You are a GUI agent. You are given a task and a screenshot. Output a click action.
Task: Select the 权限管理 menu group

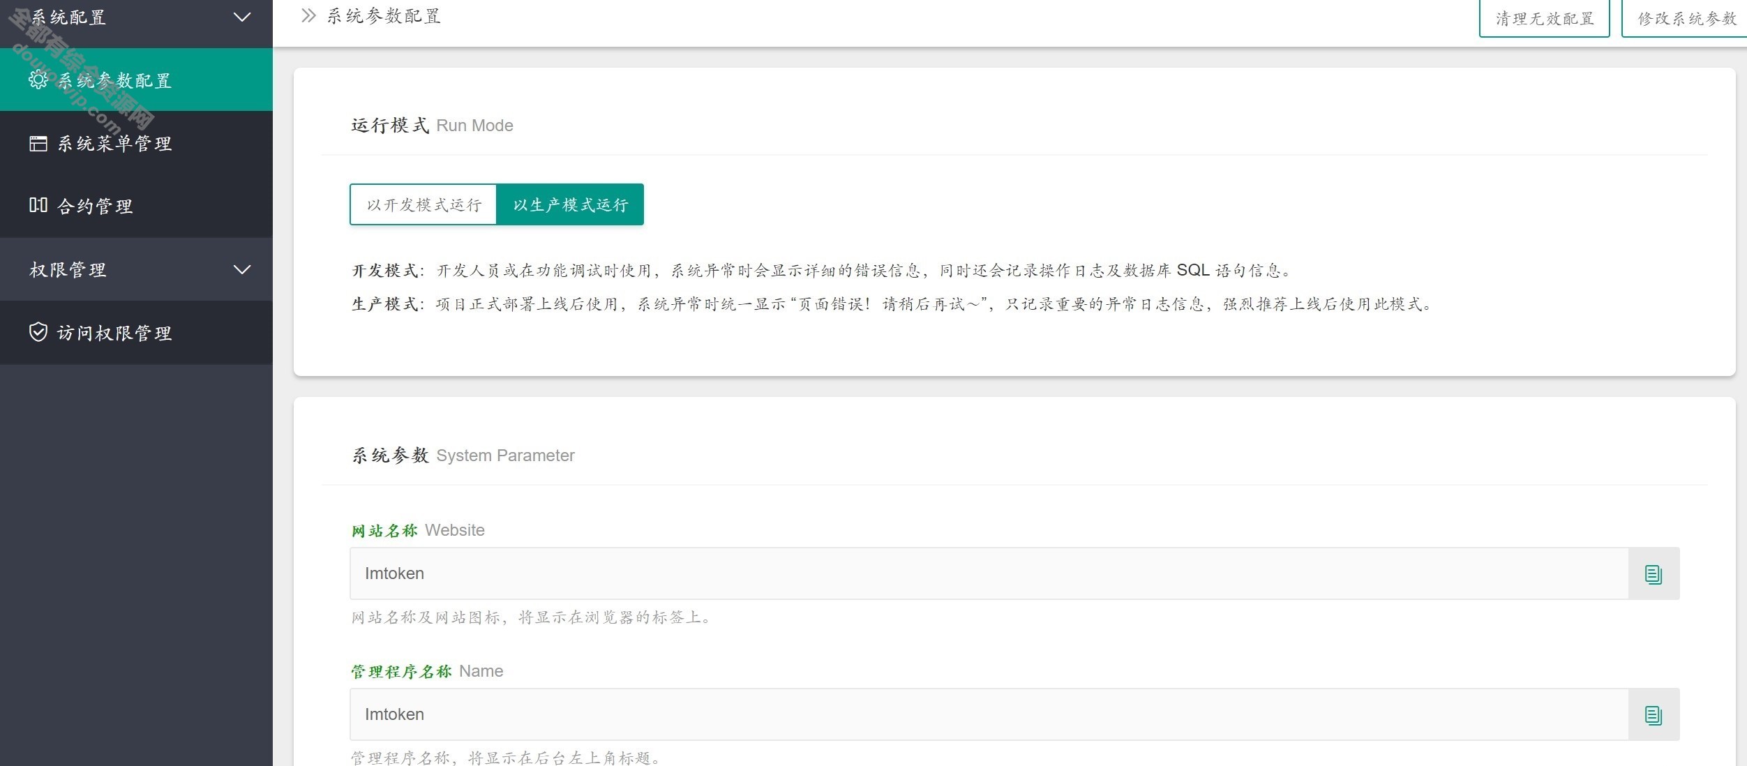(x=136, y=269)
